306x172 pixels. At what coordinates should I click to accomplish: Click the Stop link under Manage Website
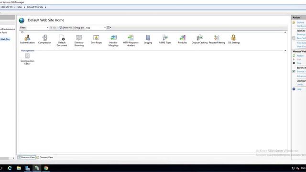[299, 63]
